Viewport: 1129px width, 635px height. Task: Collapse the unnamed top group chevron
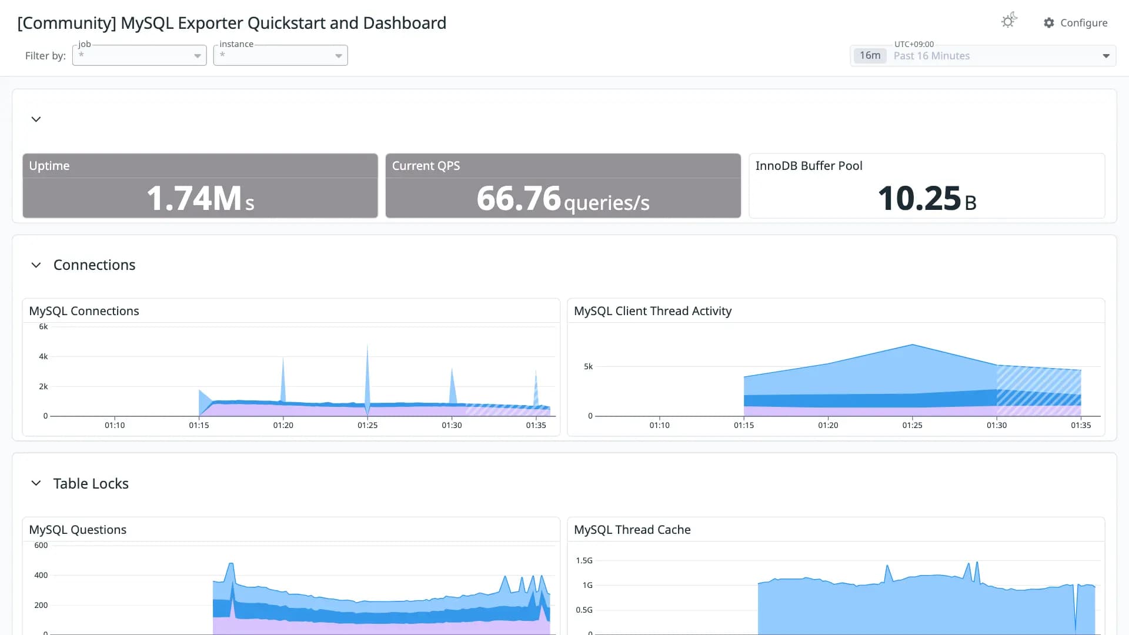36,119
